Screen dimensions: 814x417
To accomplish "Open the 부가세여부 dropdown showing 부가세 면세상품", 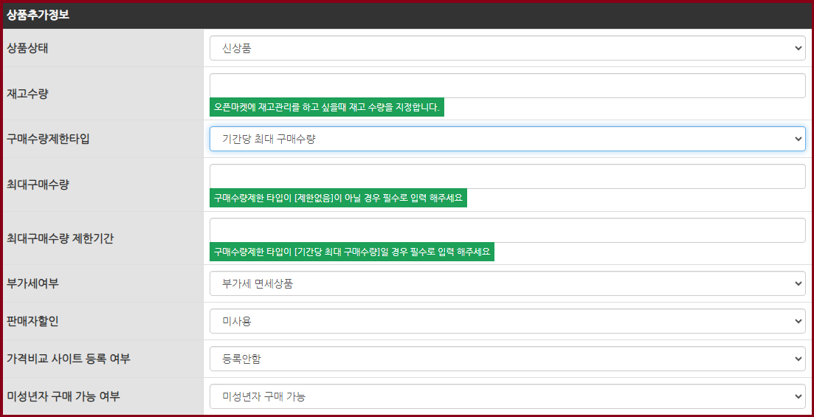I will tap(507, 283).
